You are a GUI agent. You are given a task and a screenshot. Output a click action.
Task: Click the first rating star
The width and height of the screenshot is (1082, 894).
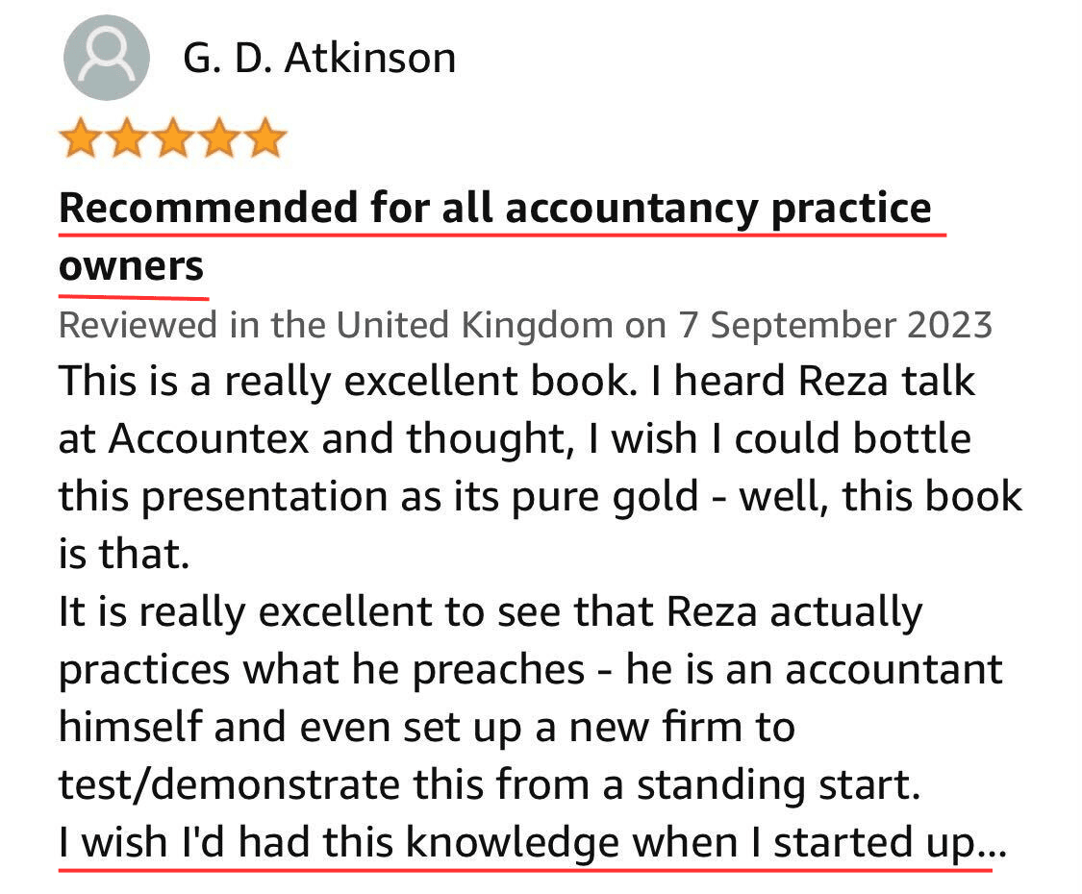[80, 138]
